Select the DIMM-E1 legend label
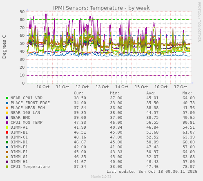This screenshot has height=181, width=203. click(19, 147)
